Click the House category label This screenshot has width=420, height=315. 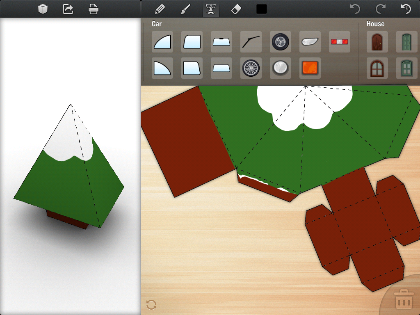pyautogui.click(x=375, y=24)
